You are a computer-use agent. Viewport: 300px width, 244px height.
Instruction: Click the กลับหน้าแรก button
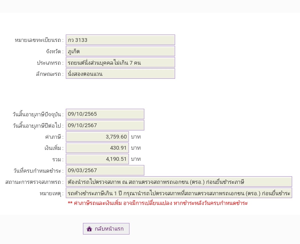tap(106, 229)
